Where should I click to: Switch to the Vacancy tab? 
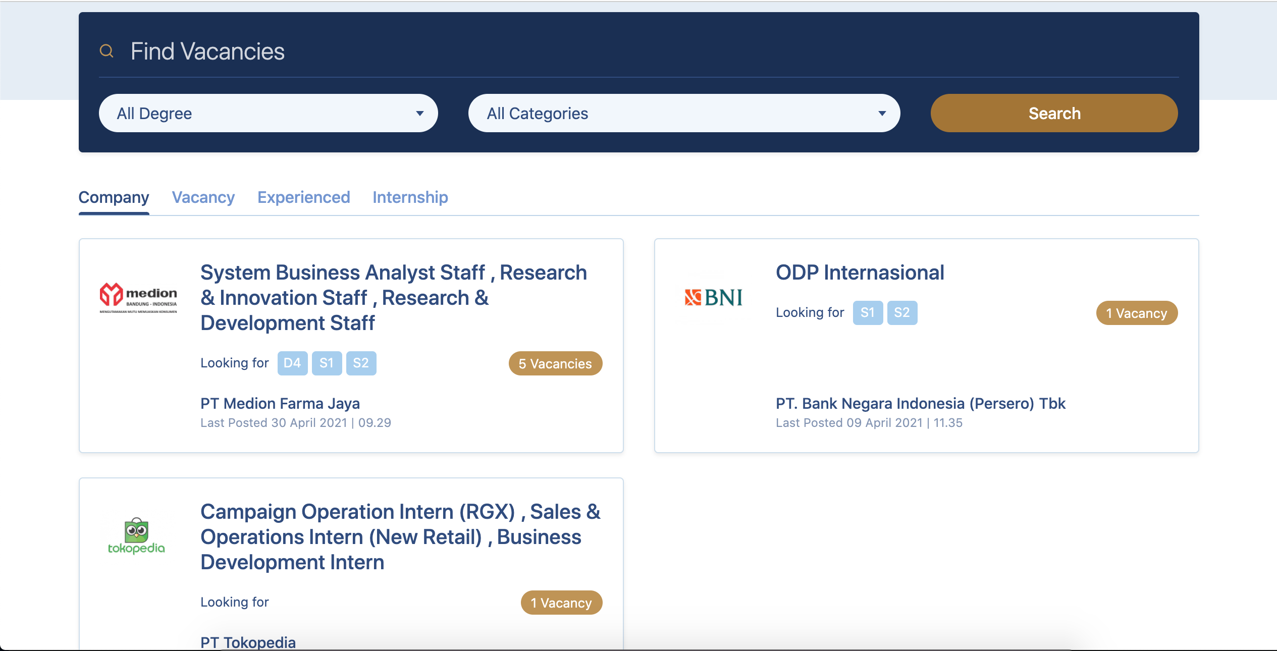203,197
